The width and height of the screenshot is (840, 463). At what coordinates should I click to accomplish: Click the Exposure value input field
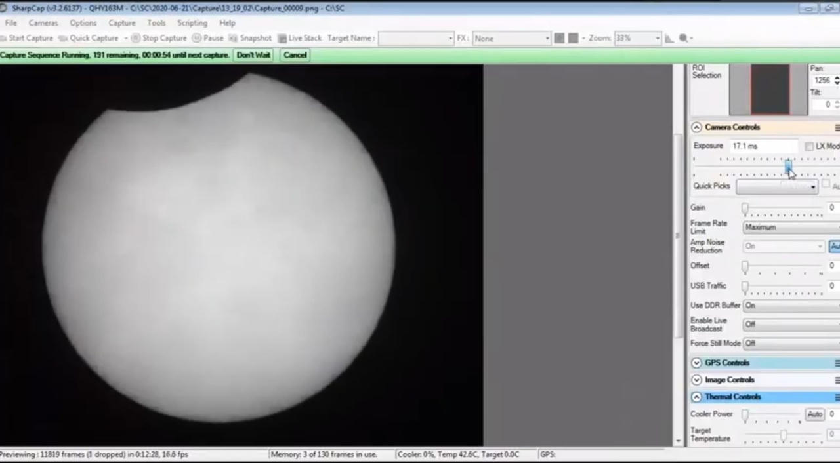coord(763,146)
